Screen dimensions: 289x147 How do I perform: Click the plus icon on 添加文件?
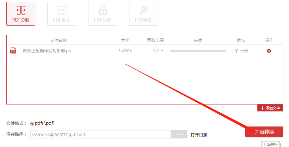point(262,108)
